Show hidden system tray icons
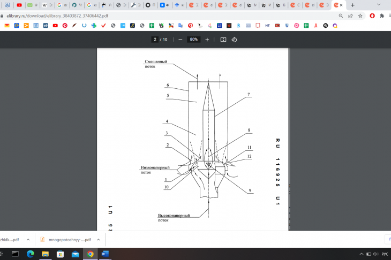391x260 pixels. pyautogui.click(x=362, y=254)
